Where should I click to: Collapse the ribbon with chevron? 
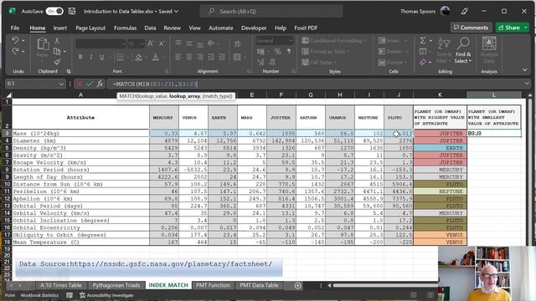point(525,70)
